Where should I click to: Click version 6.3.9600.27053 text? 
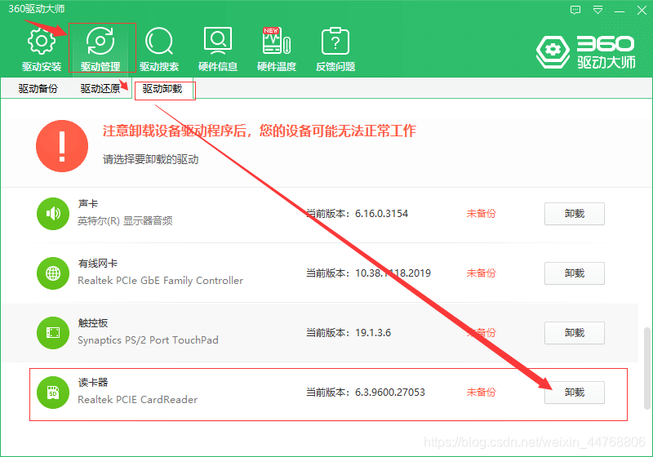pyautogui.click(x=390, y=392)
